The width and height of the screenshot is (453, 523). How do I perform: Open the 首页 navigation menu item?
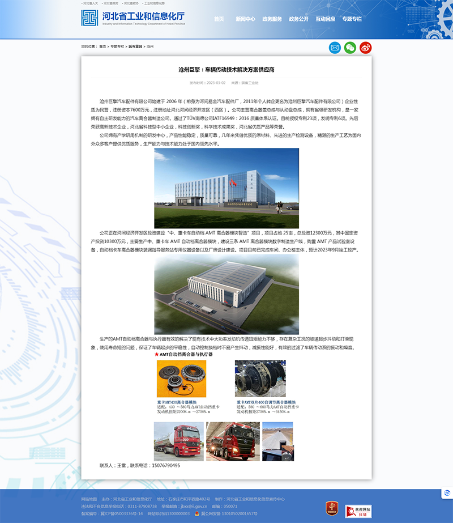[x=219, y=19]
